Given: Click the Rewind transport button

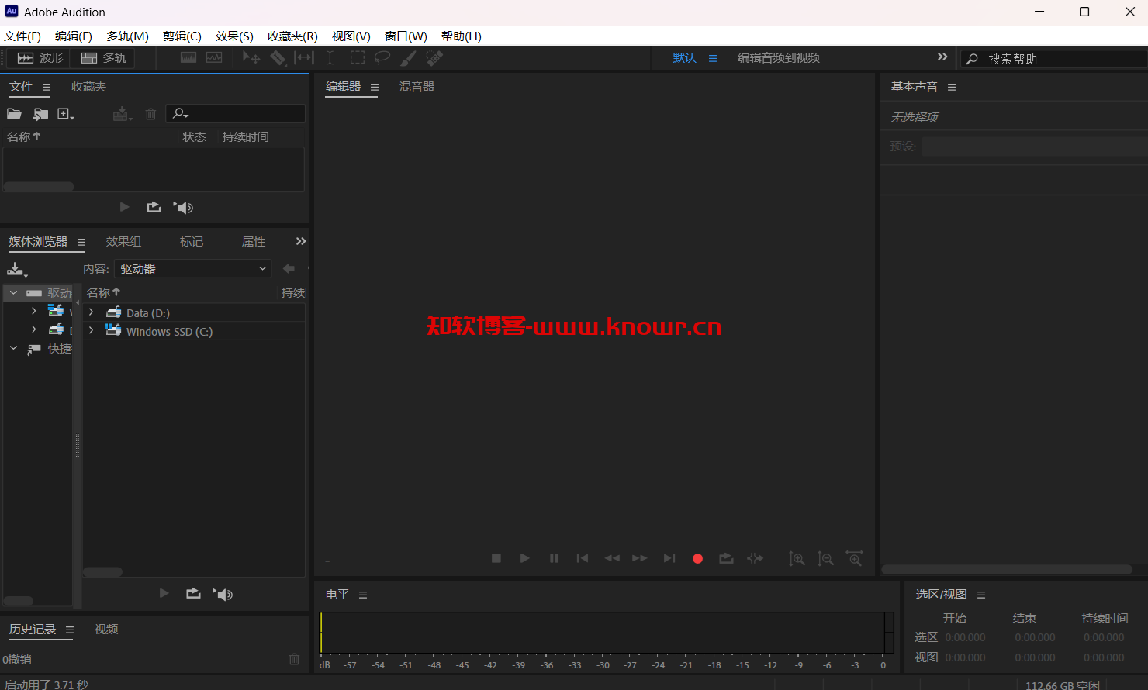Looking at the screenshot, I should 612,558.
